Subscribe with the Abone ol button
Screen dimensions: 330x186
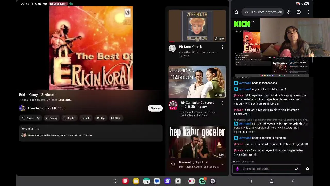tap(155, 108)
